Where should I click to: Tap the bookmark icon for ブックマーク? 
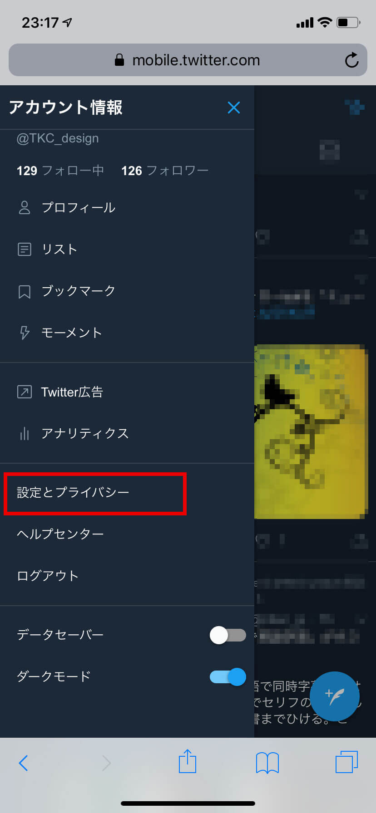tap(24, 291)
